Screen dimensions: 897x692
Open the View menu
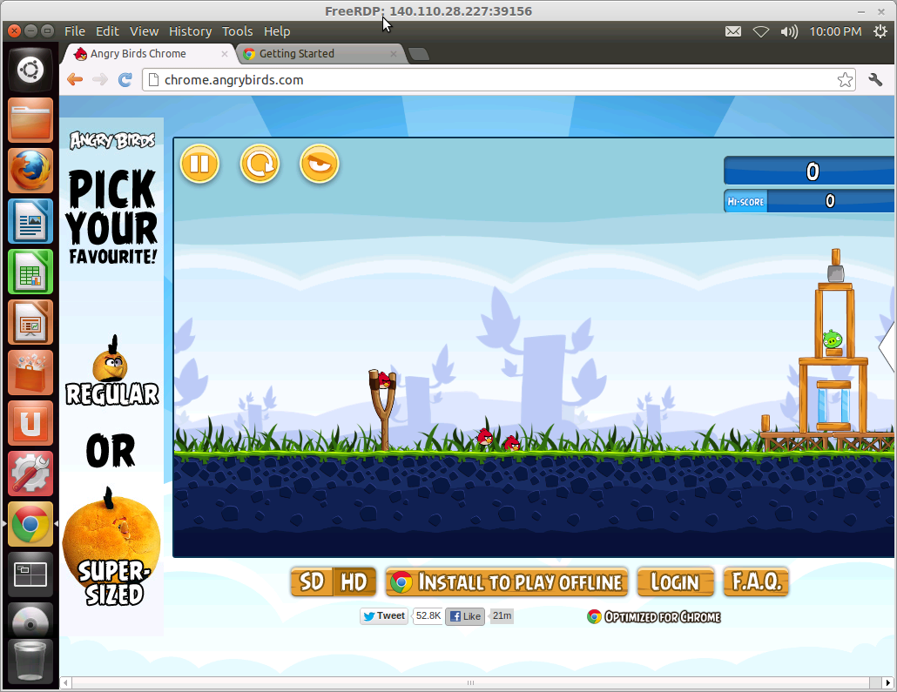[x=144, y=31]
